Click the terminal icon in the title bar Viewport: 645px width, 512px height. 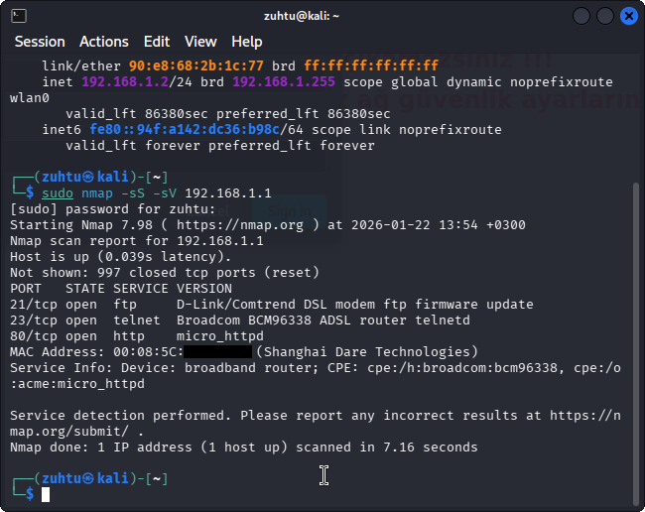point(19,16)
